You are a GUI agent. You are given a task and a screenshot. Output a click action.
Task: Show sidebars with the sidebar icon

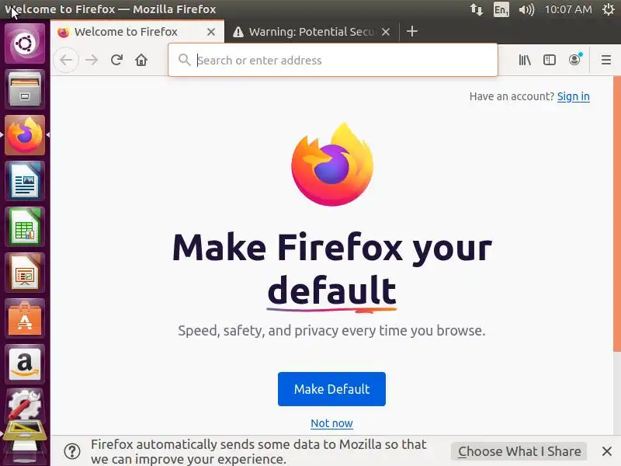[550, 61]
